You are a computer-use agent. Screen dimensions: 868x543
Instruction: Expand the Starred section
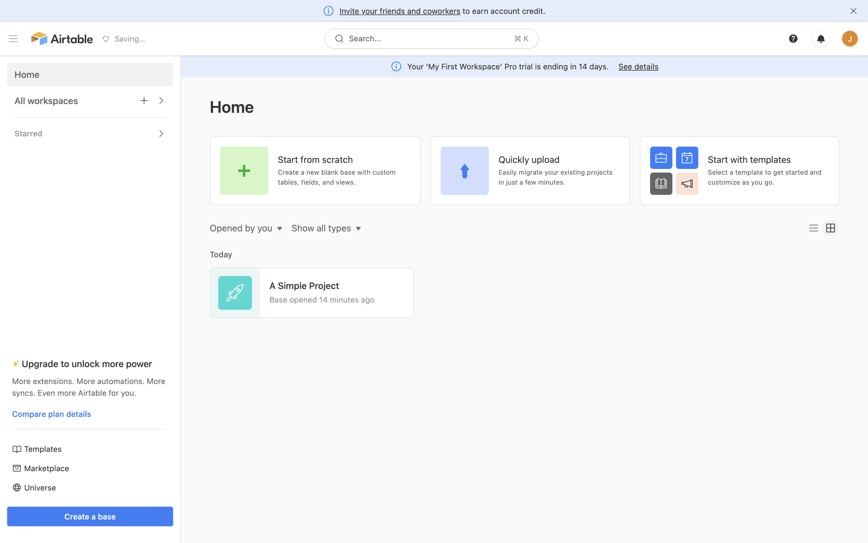click(161, 134)
